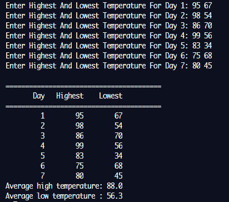Image resolution: width=229 pixels, height=202 pixels.
Task: Click the Day 6 entry '75 68'
Action: (x=202, y=56)
